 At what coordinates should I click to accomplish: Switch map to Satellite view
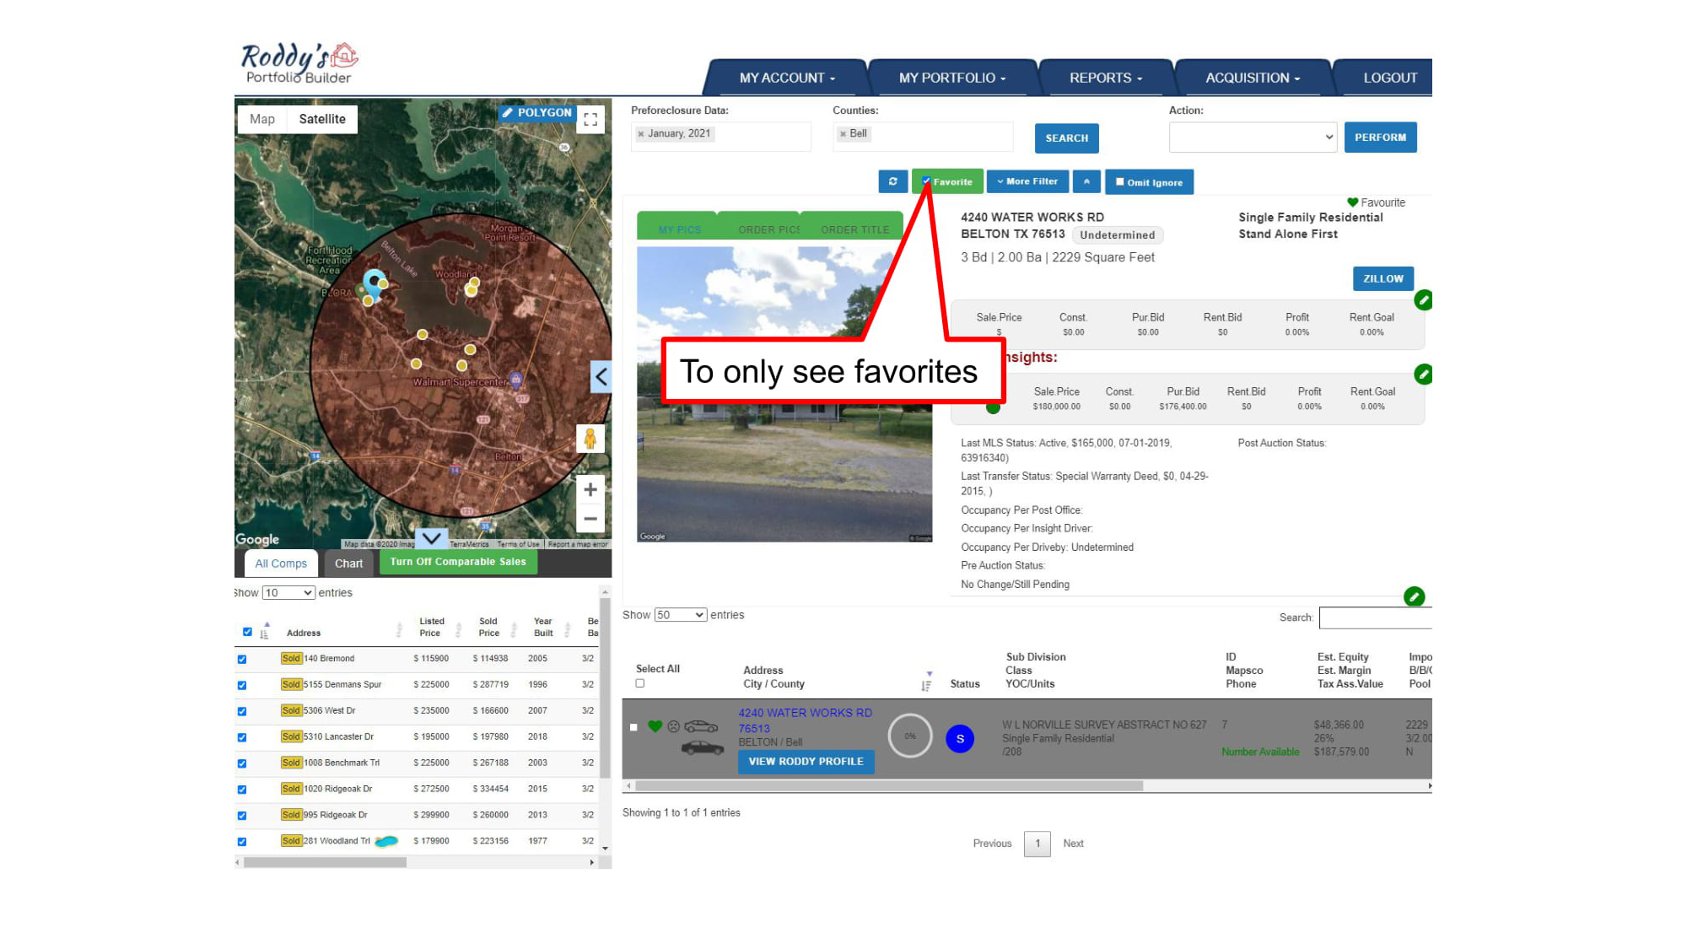pos(322,119)
